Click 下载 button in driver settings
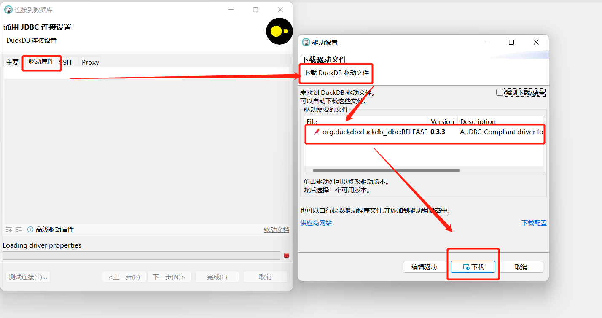The image size is (602, 318). (x=473, y=267)
